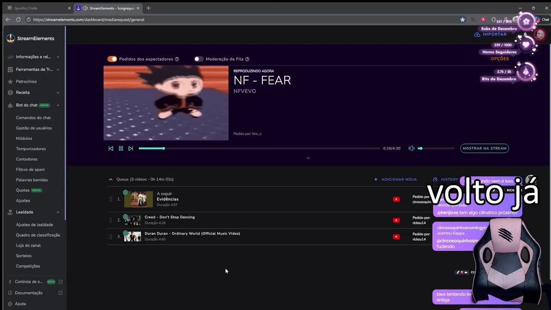
Task: Toggle Moderação de Fila switch
Action: pyautogui.click(x=198, y=59)
